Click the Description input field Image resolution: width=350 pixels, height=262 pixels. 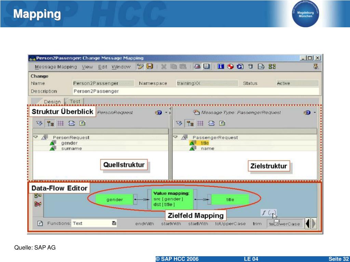[196, 91]
